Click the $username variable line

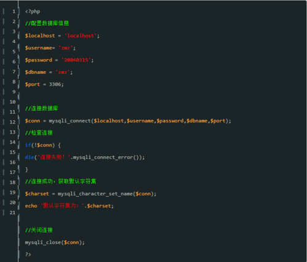pyautogui.click(x=50, y=48)
